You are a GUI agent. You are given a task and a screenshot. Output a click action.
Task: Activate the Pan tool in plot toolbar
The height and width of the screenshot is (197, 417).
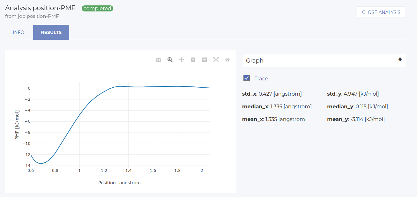coord(182,60)
